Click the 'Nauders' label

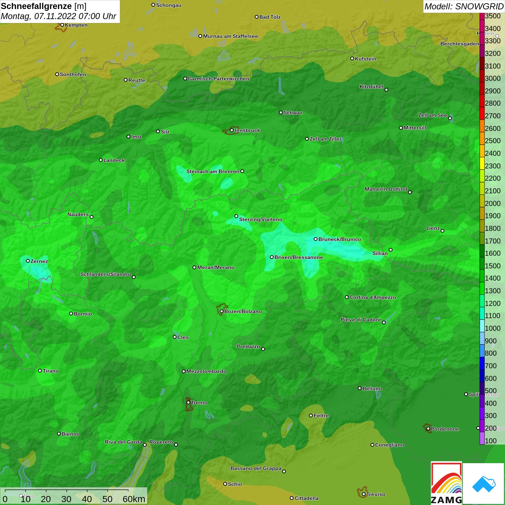pos(78,214)
